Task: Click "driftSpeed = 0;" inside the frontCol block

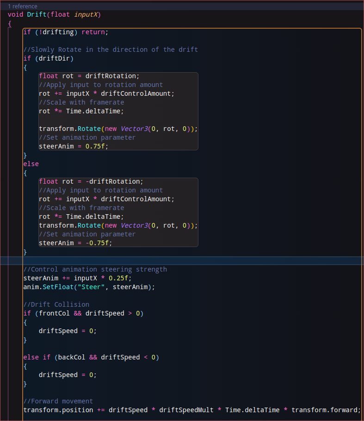Action: tap(68, 331)
